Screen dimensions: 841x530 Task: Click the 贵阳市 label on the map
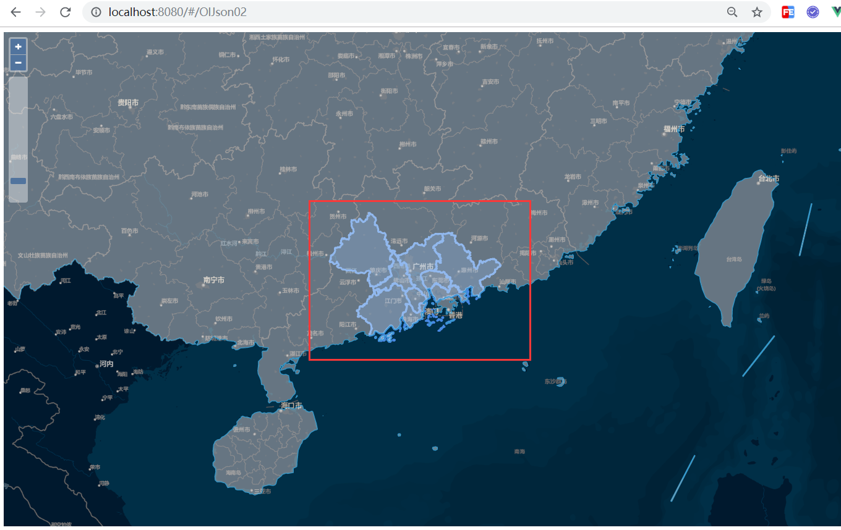[x=127, y=103]
